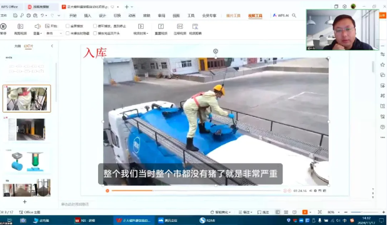387x225 pixels.
Task: Start slideshow with orange play button
Action: 305,212
